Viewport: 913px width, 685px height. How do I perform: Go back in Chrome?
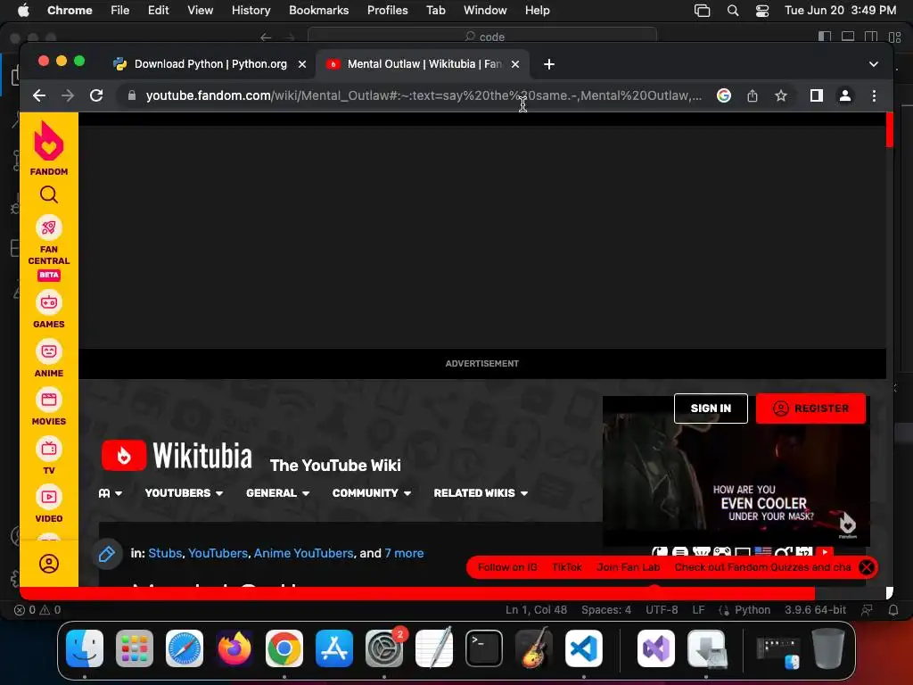[x=39, y=95]
